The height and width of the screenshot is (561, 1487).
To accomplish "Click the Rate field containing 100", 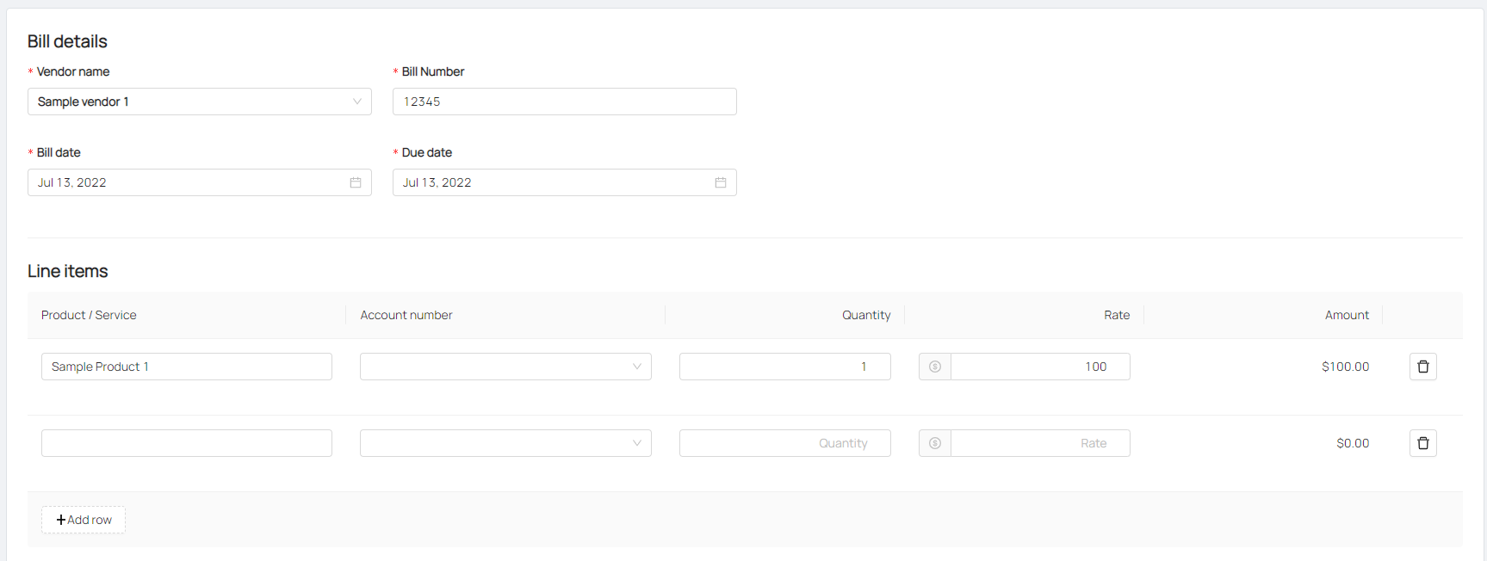I will (1039, 367).
